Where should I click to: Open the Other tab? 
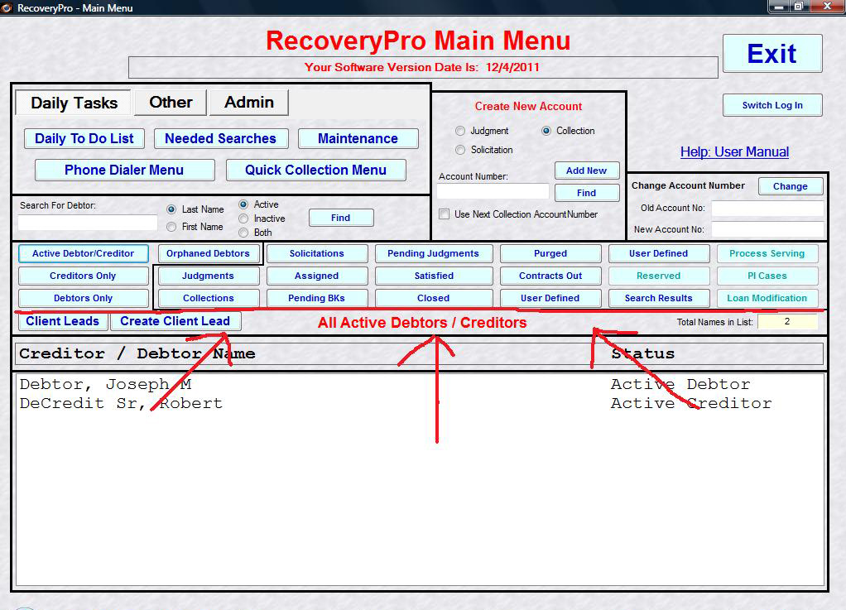pos(171,103)
